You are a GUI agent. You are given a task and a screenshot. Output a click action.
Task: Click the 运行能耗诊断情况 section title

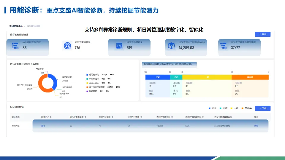pyautogui.click(x=19, y=35)
